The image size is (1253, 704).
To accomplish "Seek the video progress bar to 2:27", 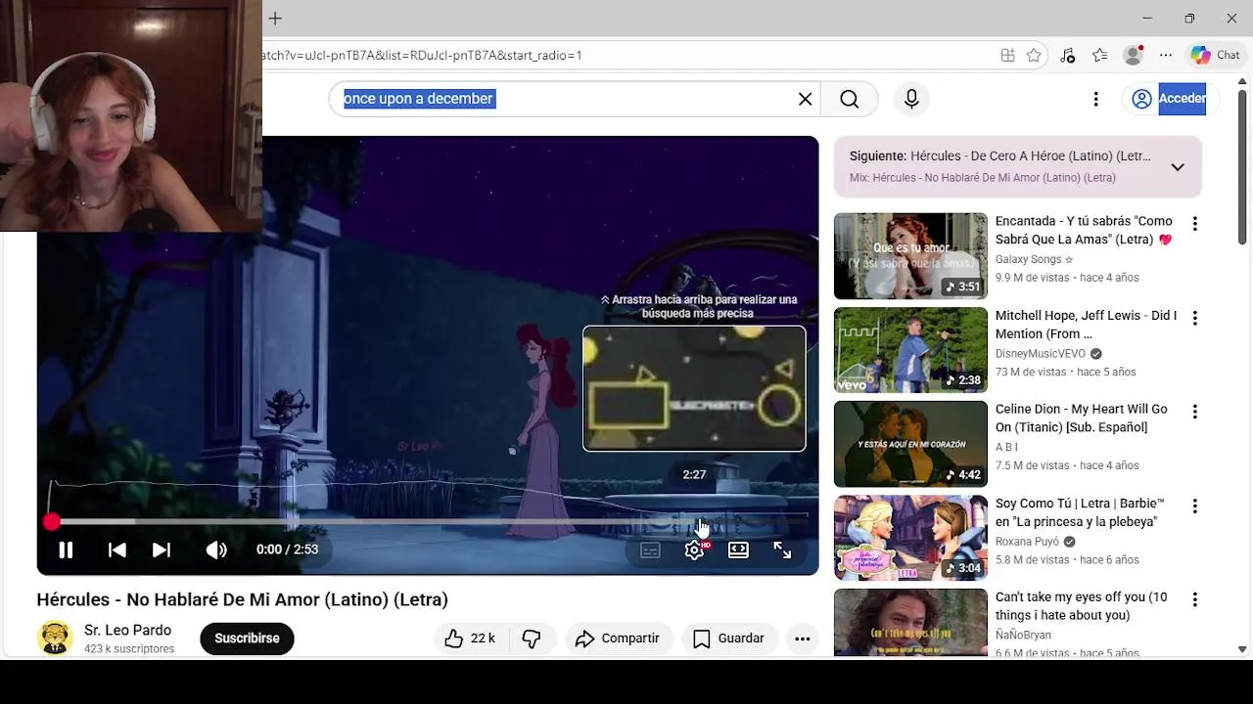I will click(694, 521).
